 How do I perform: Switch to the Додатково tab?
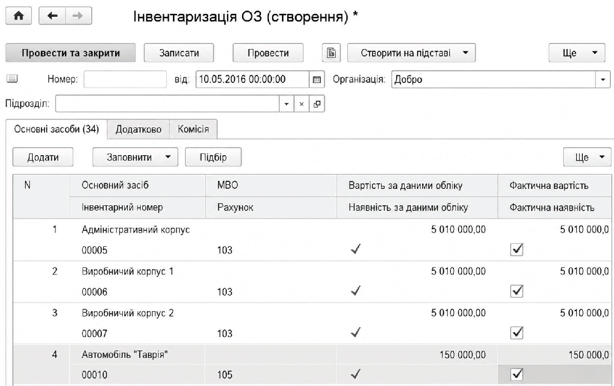(139, 130)
